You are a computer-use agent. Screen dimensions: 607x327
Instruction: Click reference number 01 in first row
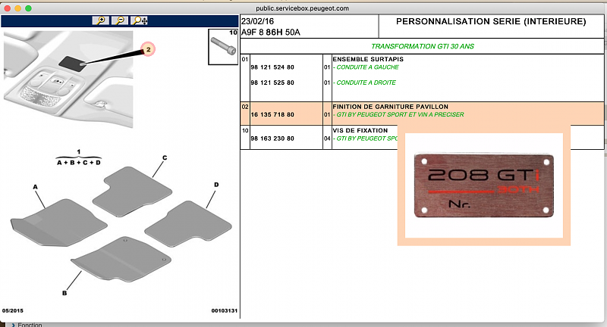tap(244, 59)
